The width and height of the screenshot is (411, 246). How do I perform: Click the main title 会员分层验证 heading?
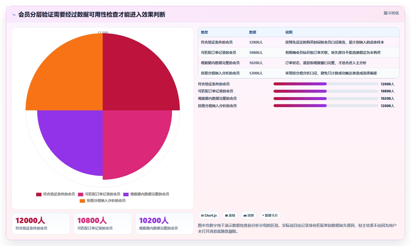pyautogui.click(x=92, y=15)
